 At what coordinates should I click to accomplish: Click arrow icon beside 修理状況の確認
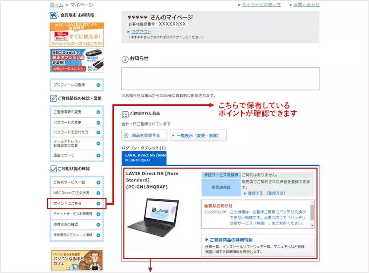tap(99, 225)
